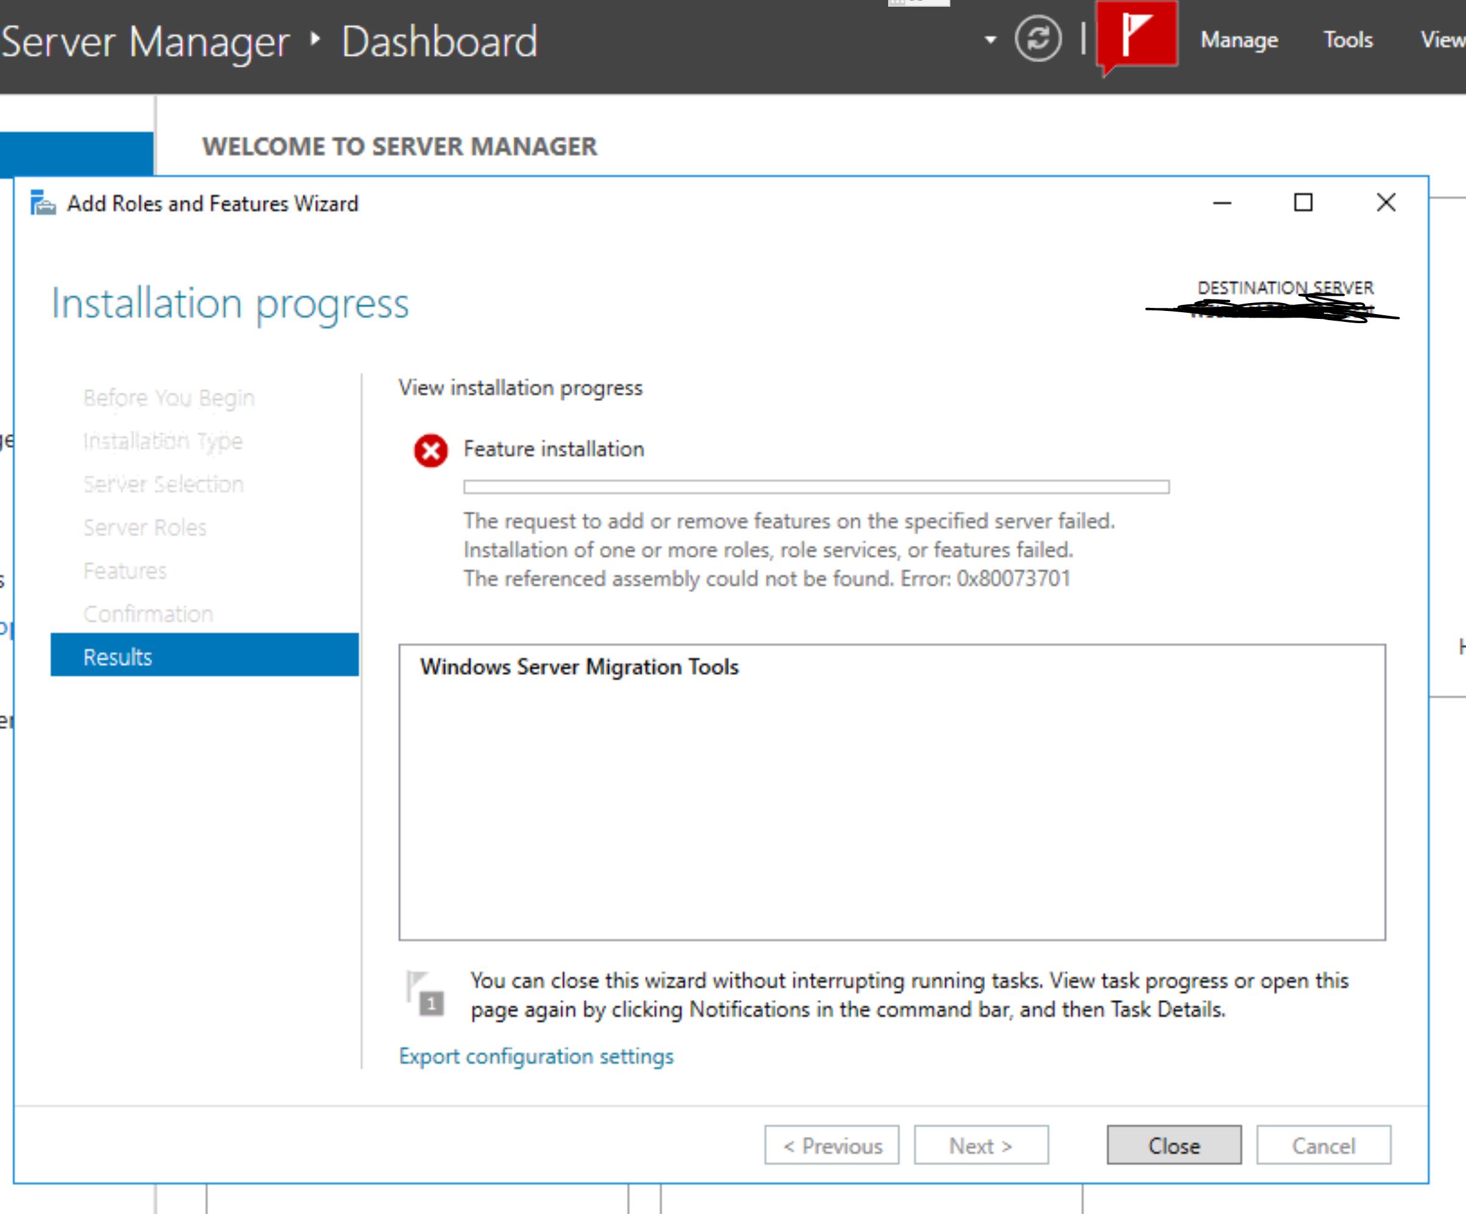The width and height of the screenshot is (1466, 1214).
Task: Click Welcome to Server Manager heading
Action: pyautogui.click(x=399, y=146)
